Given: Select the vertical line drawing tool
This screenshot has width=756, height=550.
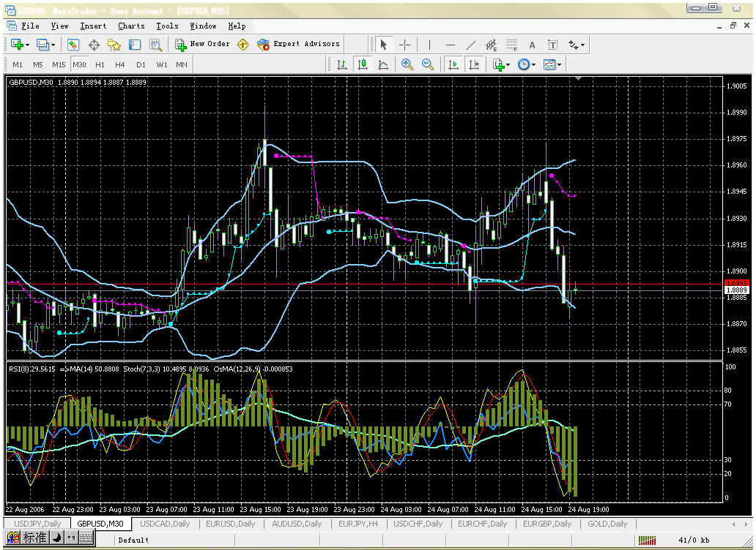Looking at the screenshot, I should [x=429, y=45].
